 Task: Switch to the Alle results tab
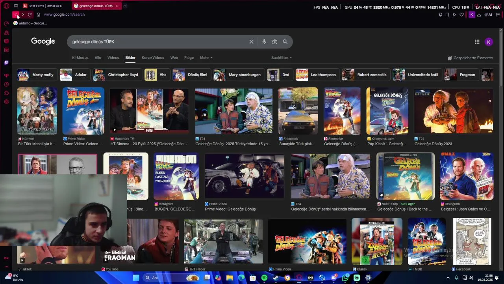[x=98, y=58]
